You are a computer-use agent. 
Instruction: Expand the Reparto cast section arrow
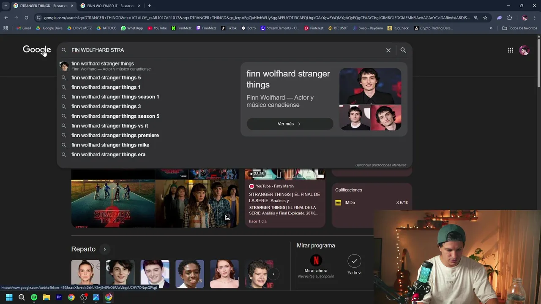point(105,249)
